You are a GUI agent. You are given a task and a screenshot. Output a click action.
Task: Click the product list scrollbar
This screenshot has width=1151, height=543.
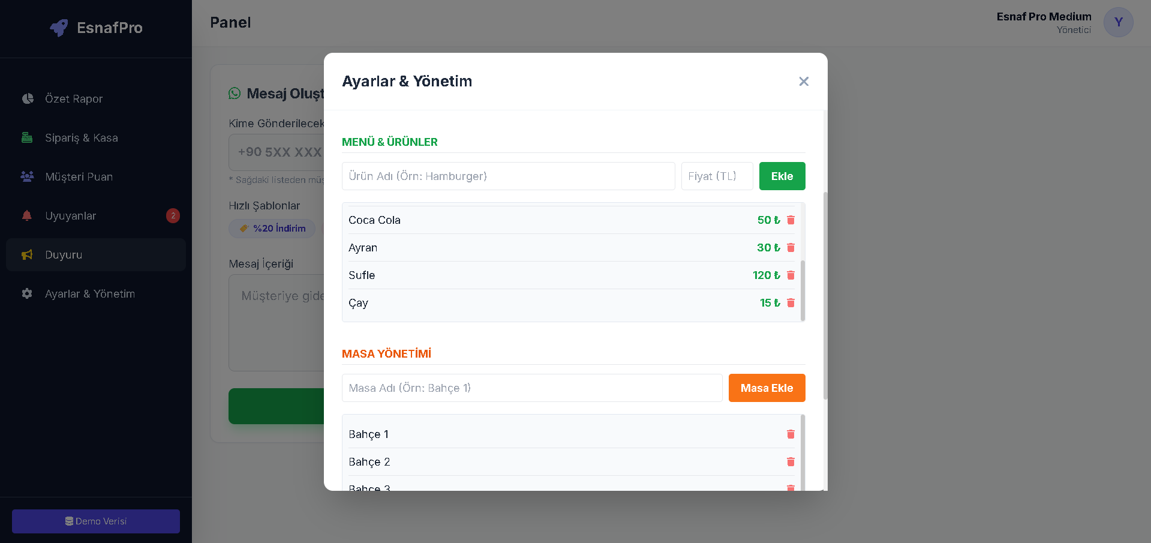click(x=803, y=290)
